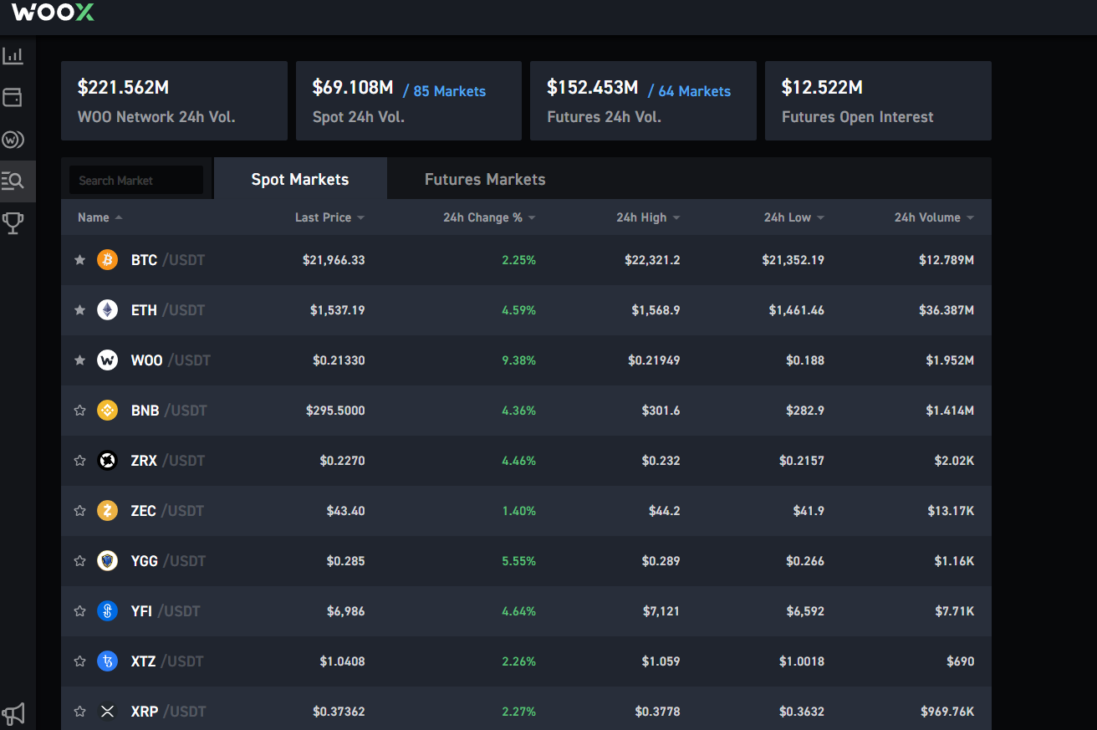
Task: Sort markets by 24h Low
Action: tap(793, 217)
